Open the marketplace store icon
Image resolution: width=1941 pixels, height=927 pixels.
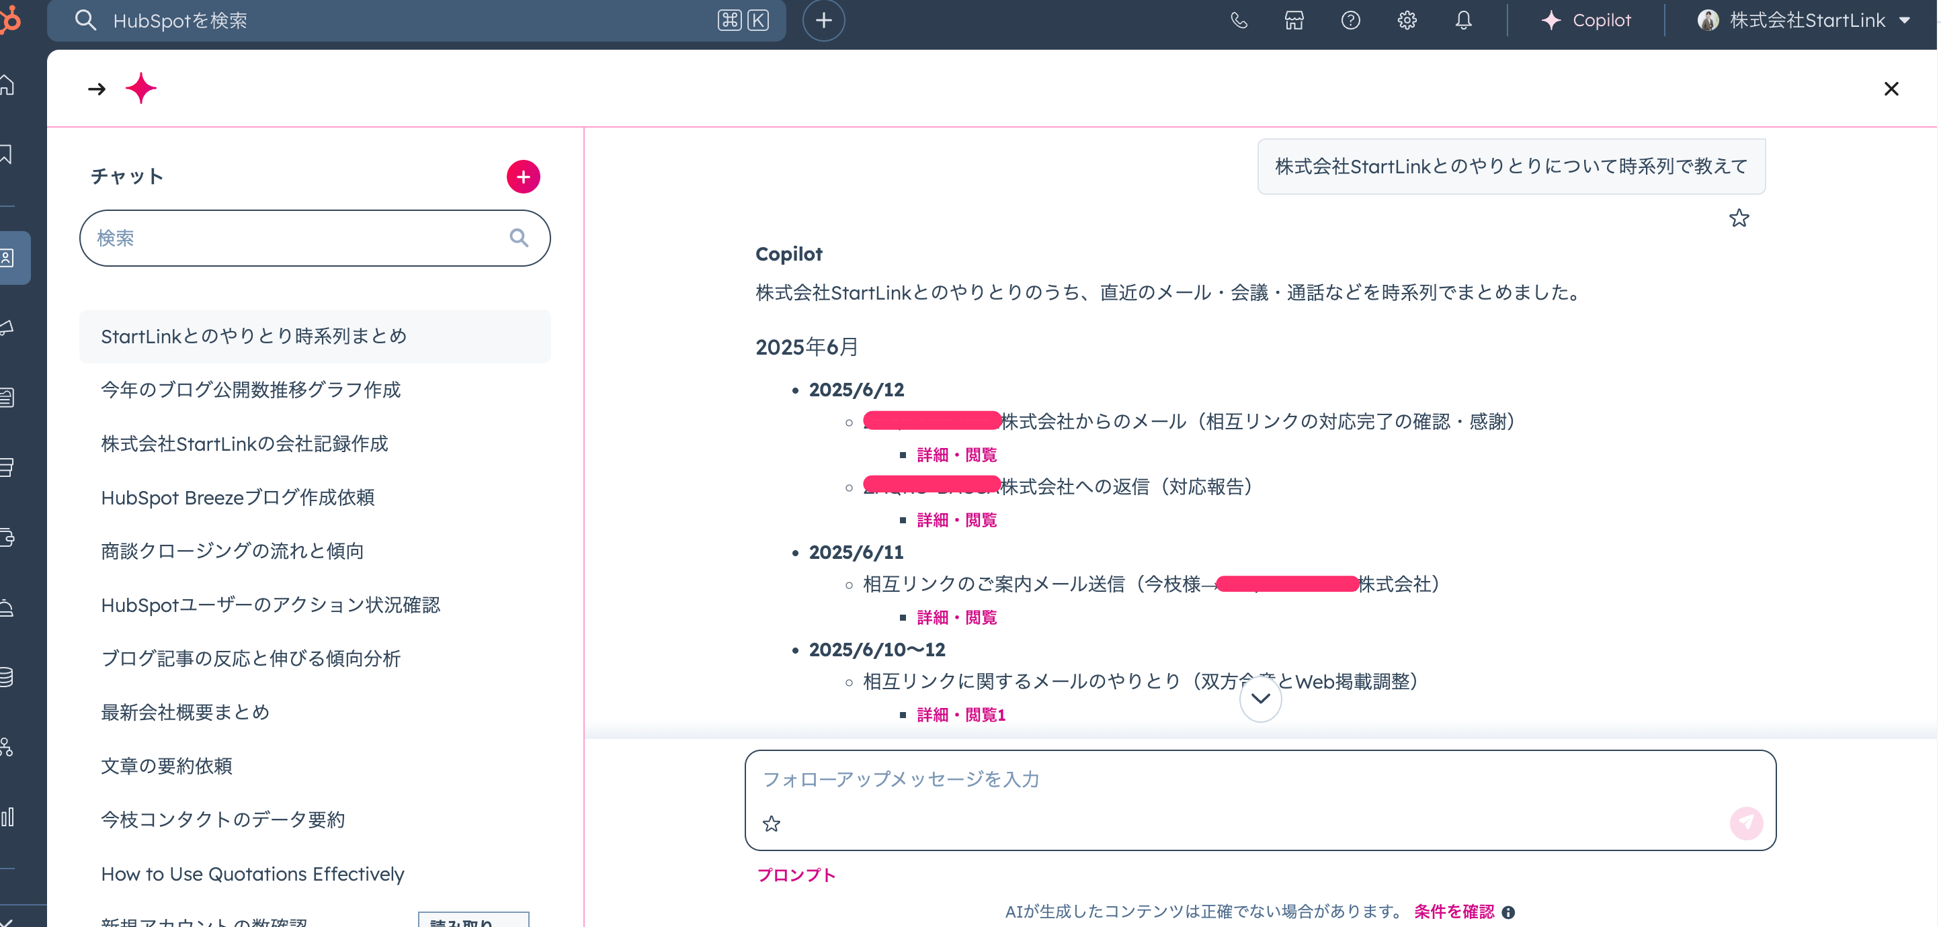1294,20
